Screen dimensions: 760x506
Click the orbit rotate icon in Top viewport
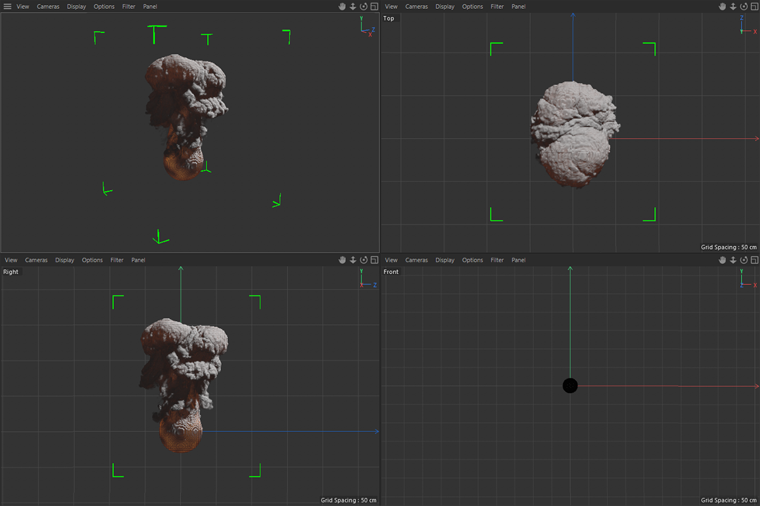pyautogui.click(x=744, y=6)
